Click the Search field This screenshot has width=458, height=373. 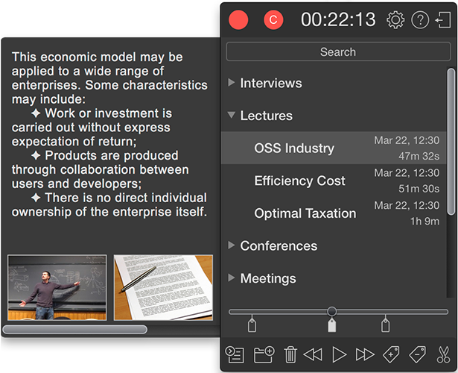pos(337,52)
